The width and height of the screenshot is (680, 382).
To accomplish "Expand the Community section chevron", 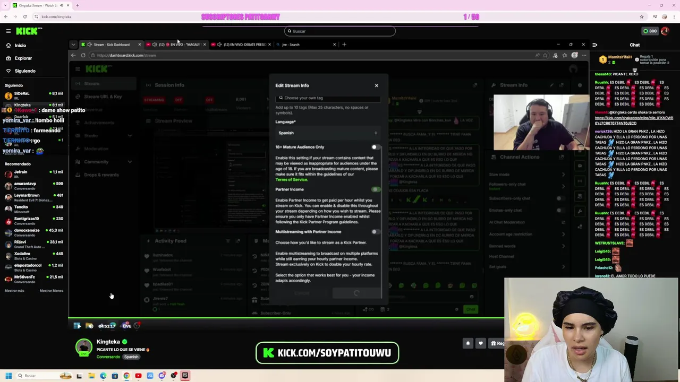I will pos(130,162).
